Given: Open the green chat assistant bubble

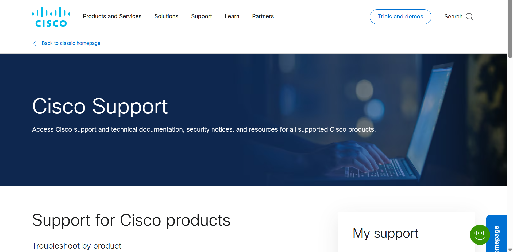Looking at the screenshot, I should [x=480, y=235].
